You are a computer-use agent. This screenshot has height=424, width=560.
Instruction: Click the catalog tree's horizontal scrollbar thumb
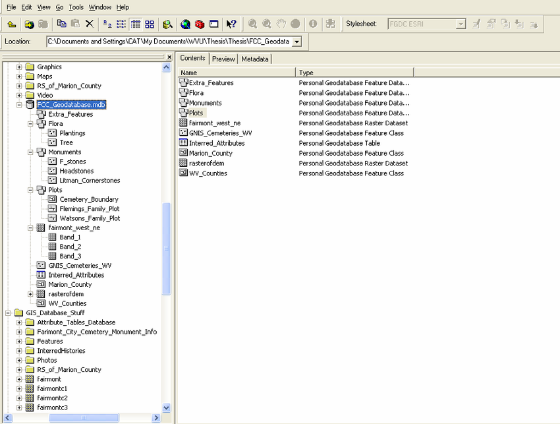click(x=84, y=417)
